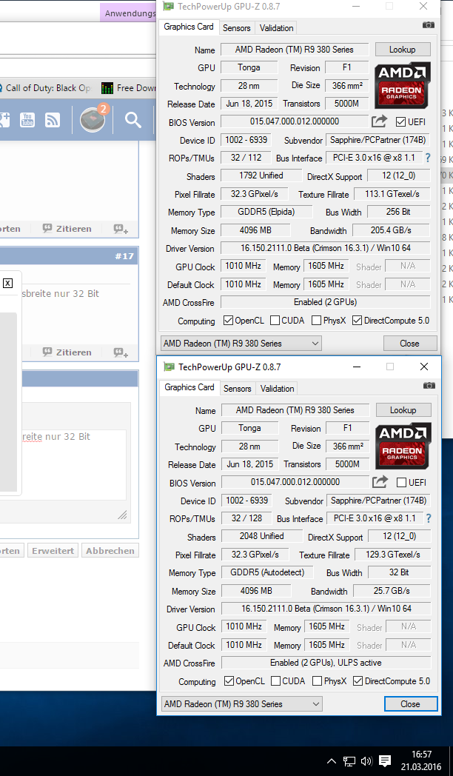
Task: Open volume speaker icon in system tray
Action: point(366,761)
